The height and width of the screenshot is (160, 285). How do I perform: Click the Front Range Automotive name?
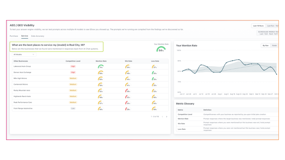point(23,108)
